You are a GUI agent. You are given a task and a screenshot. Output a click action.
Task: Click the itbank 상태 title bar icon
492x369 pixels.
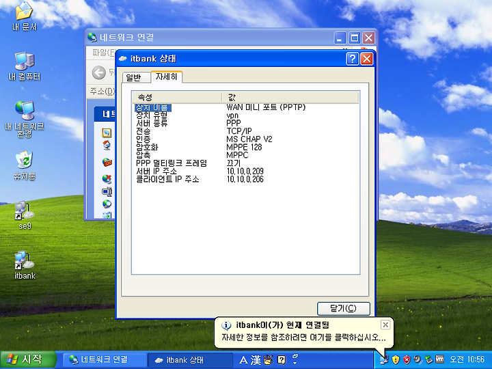123,59
